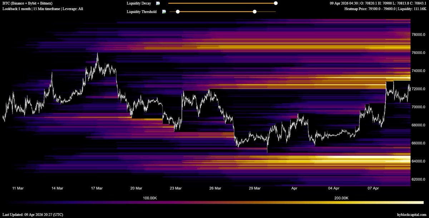Click the upper Liquidity Threshold handle
429x218 pixels.
(x=255, y=11)
